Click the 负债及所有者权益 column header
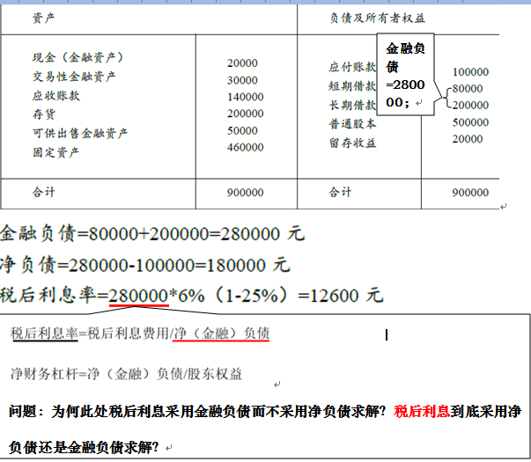531x462 pixels. pos(367,18)
